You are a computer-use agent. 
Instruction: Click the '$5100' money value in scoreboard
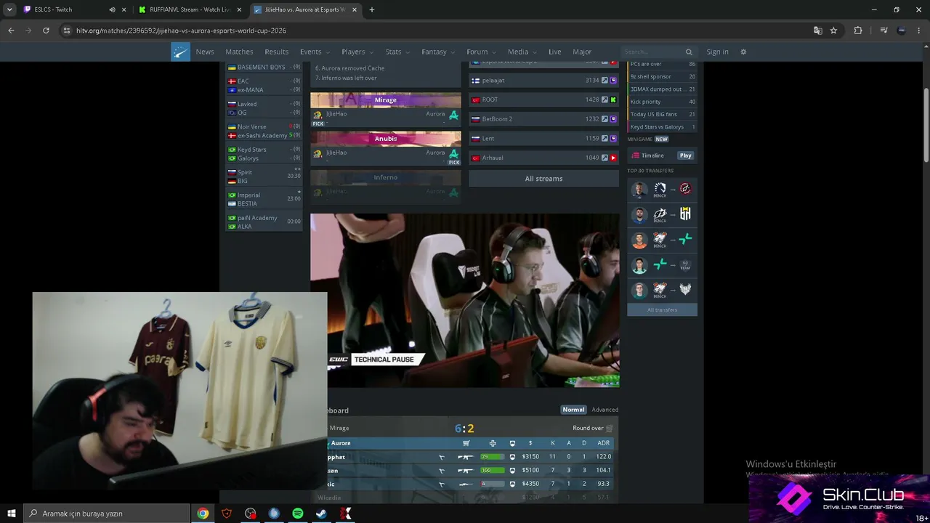coord(530,471)
